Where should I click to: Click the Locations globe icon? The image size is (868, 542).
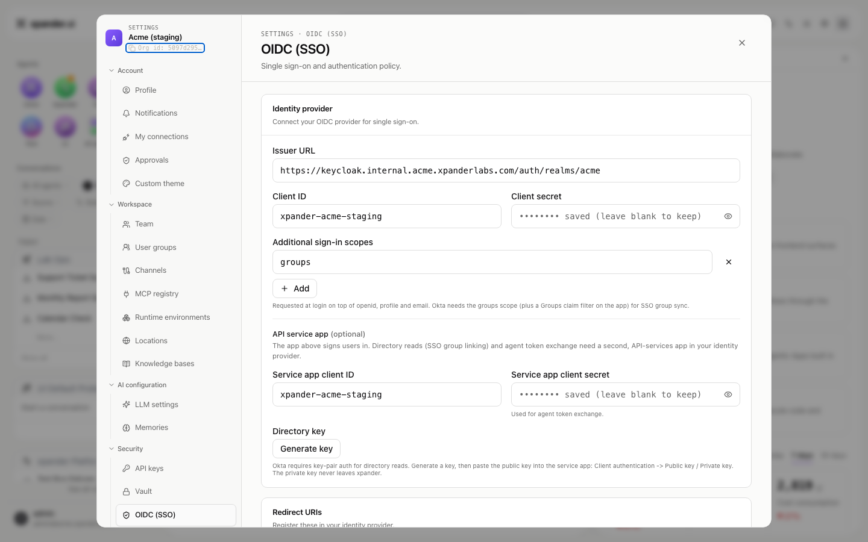click(x=127, y=341)
